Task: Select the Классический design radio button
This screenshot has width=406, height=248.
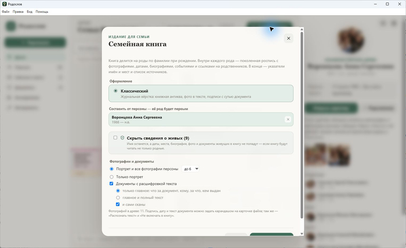Action: [x=115, y=91]
